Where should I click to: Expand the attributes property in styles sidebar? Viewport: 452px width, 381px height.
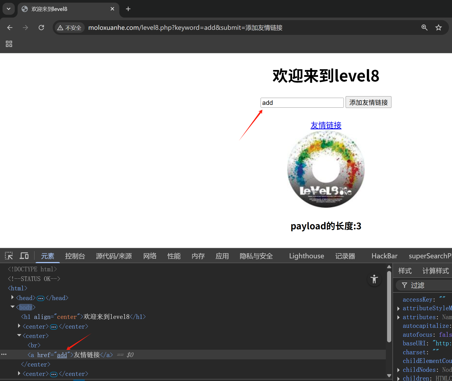point(398,317)
